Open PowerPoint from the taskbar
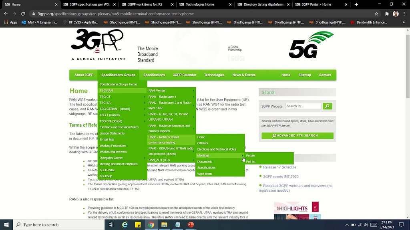This screenshot has width=410, height=230. 191,224
